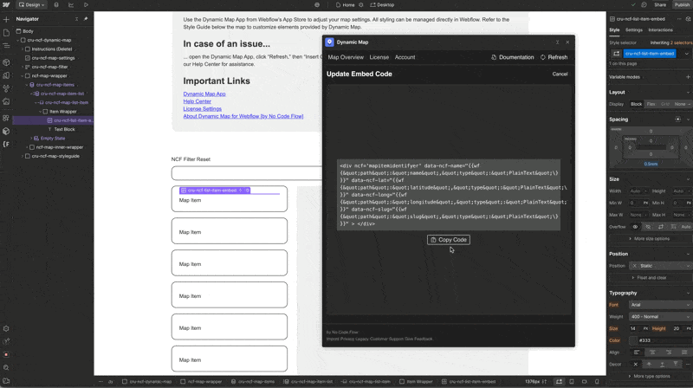Open the Navigator panel icon

coord(6,46)
